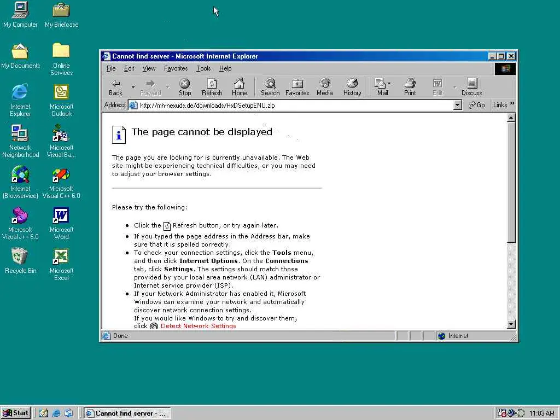Select Microsoft Visual Basic desktop shortcut
The image size is (560, 420).
[61, 142]
